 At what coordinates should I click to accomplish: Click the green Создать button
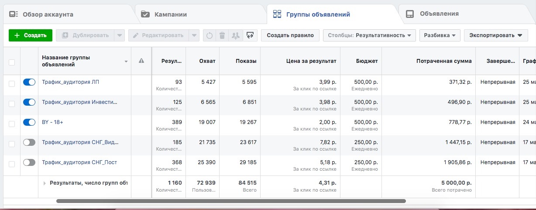click(31, 35)
